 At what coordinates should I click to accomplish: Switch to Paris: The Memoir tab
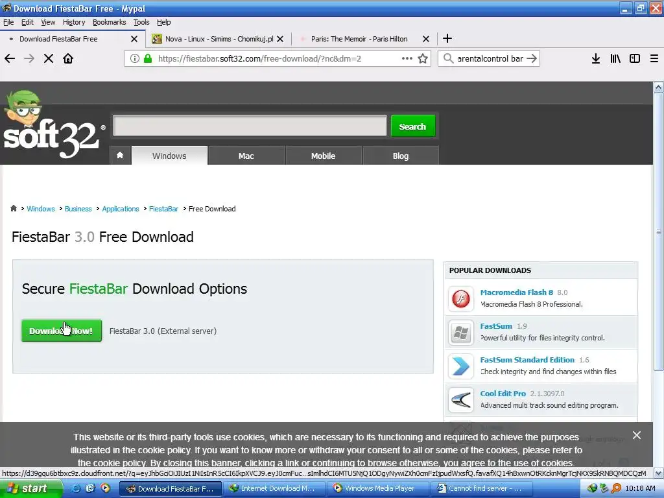point(359,39)
